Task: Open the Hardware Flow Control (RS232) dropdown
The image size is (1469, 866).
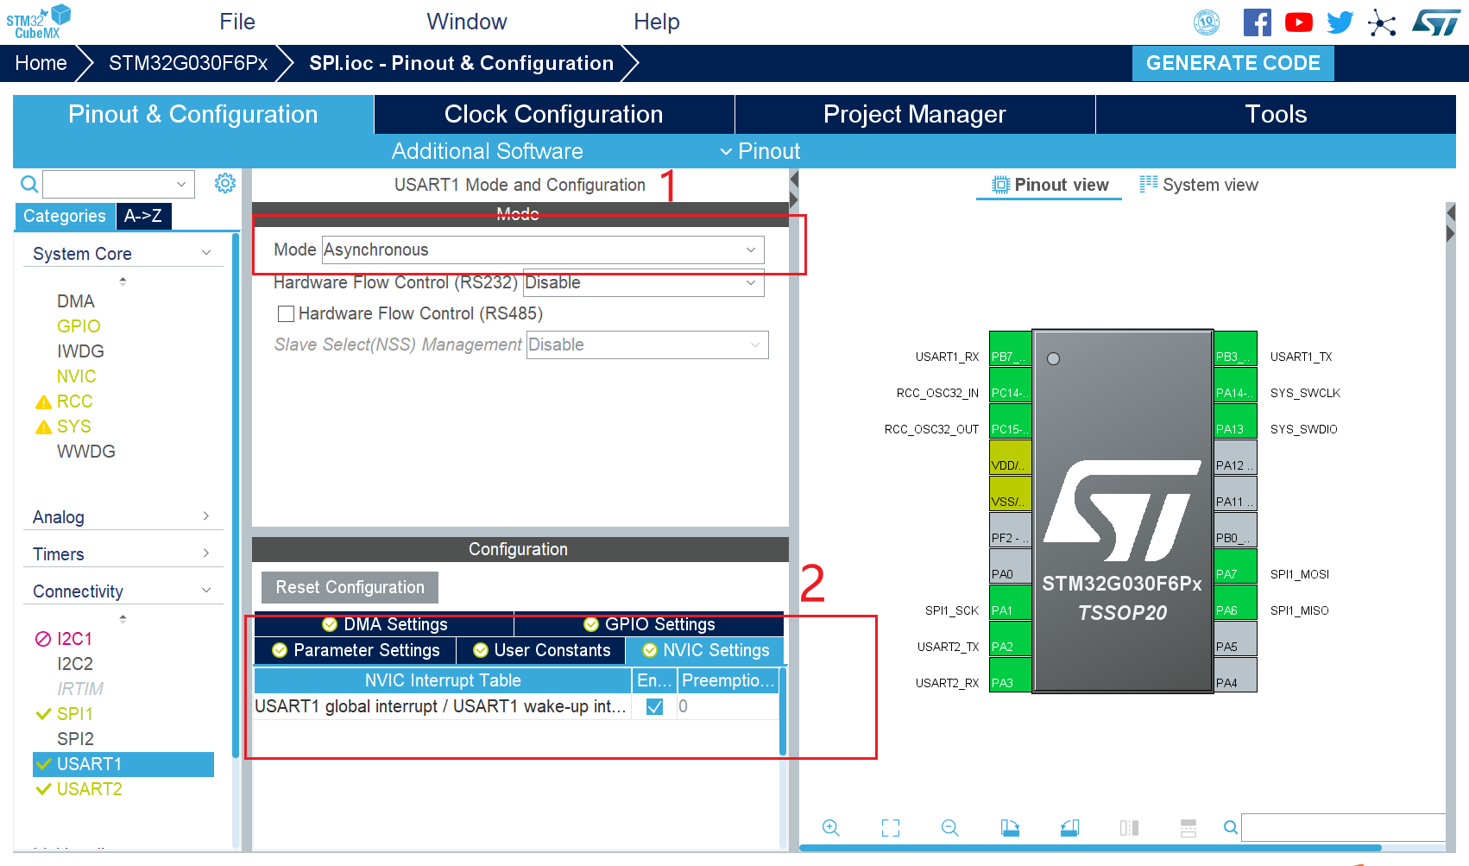Action: coord(642,283)
